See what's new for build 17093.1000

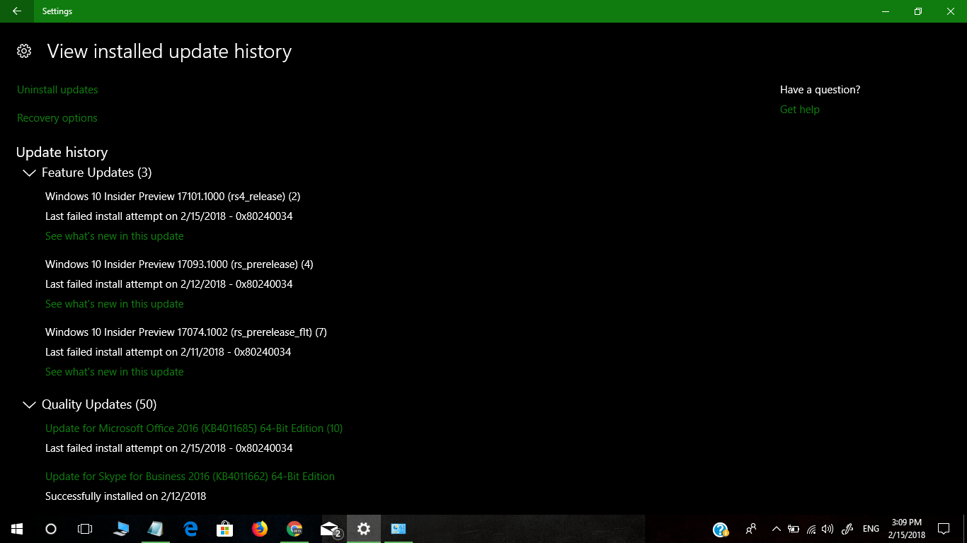[x=115, y=304]
